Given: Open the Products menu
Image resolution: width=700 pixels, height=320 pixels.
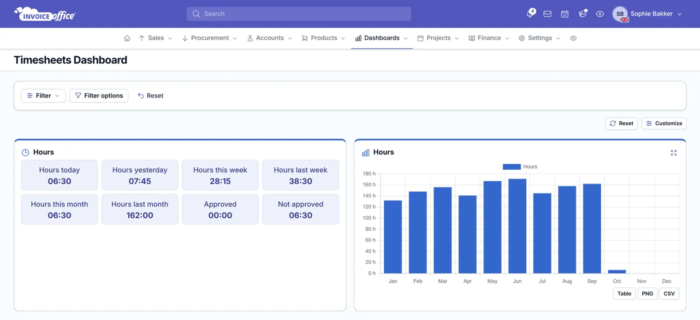Looking at the screenshot, I should coord(323,38).
